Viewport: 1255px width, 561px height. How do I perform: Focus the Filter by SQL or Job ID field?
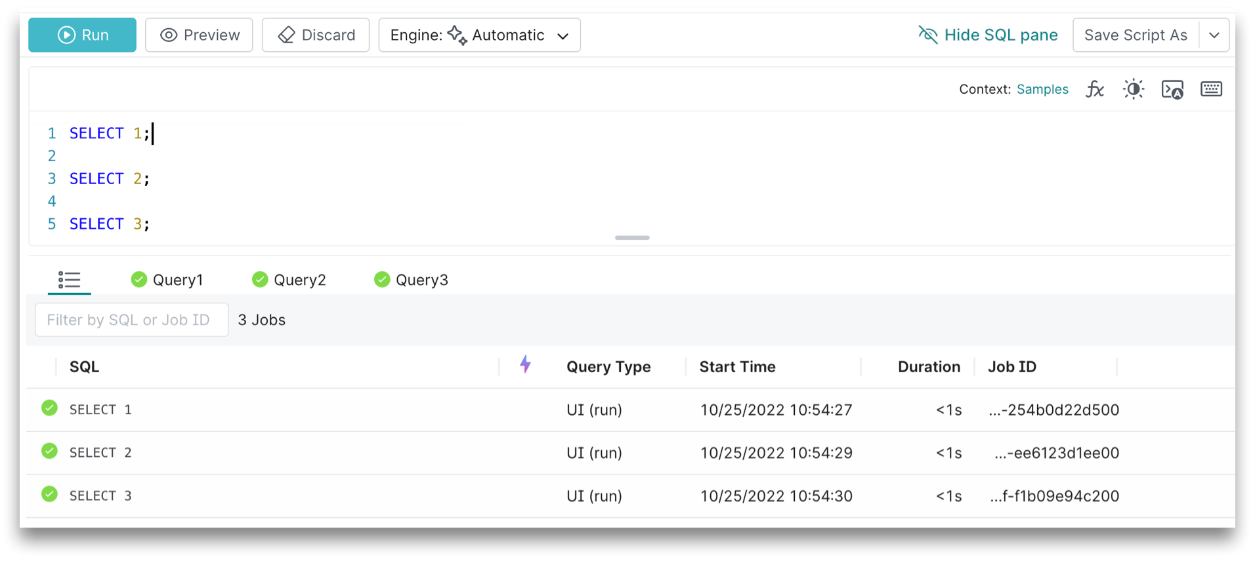(131, 320)
